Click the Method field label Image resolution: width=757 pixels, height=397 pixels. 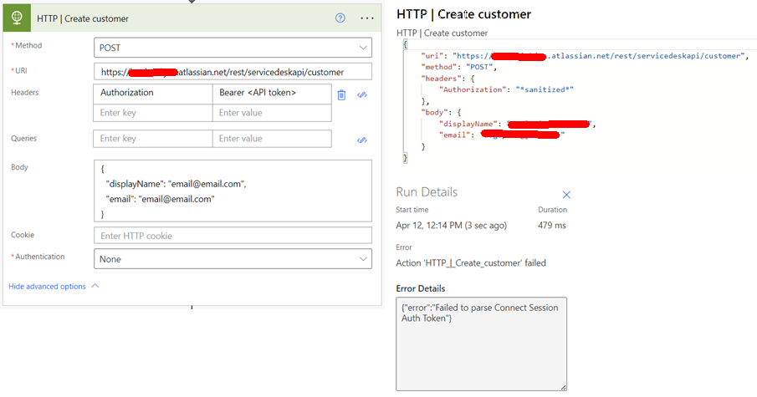[x=27, y=45]
